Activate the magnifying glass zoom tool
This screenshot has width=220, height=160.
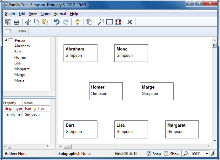[101, 22]
